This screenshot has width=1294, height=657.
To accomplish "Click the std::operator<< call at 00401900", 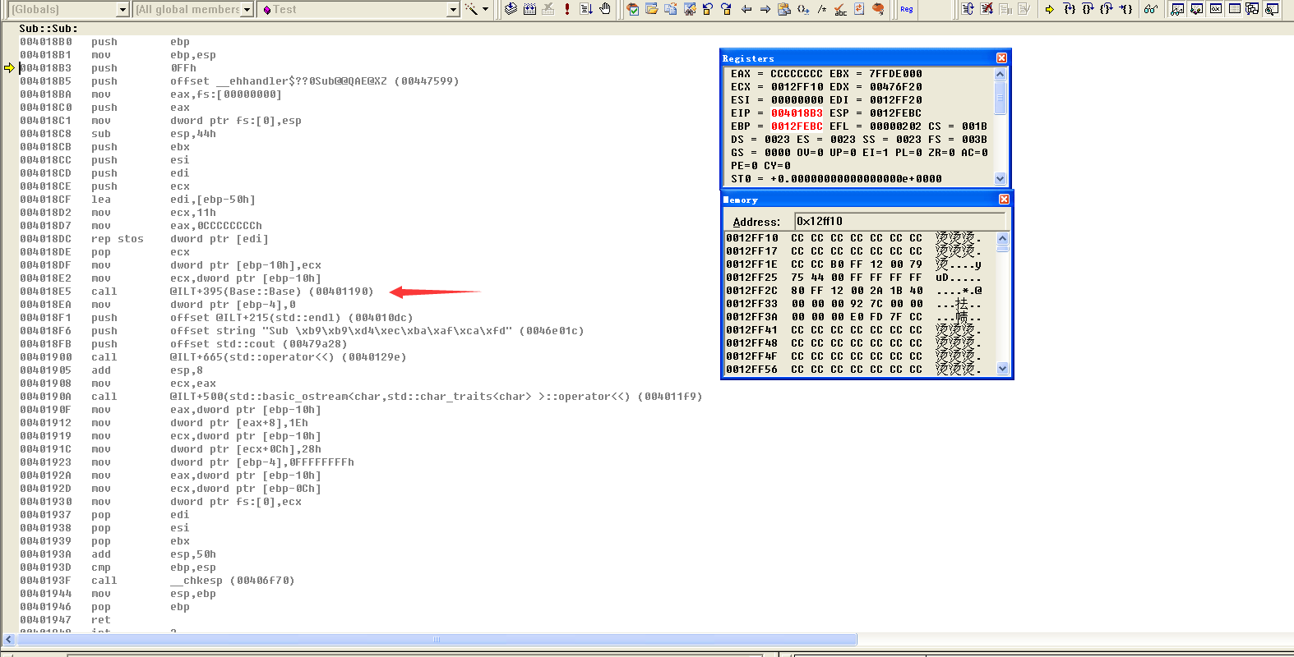I will click(x=213, y=357).
